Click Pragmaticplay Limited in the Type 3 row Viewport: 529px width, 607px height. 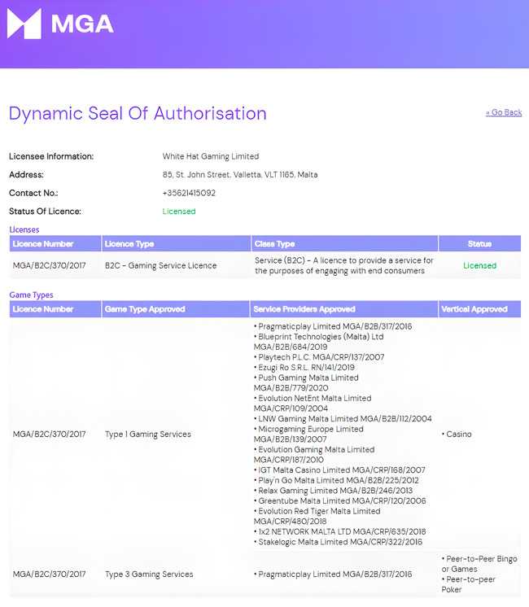[x=333, y=574]
